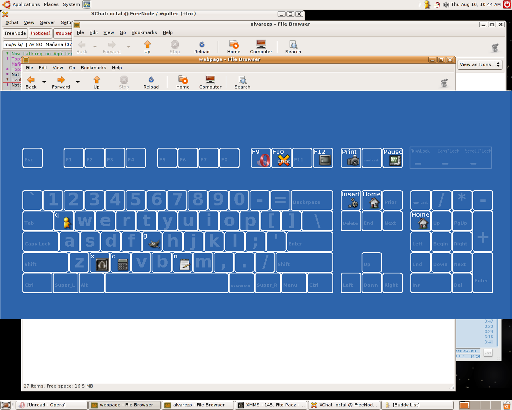Viewport: 512px width, 410px height.
Task: Open the Places menu in the top panel
Action: point(51,4)
